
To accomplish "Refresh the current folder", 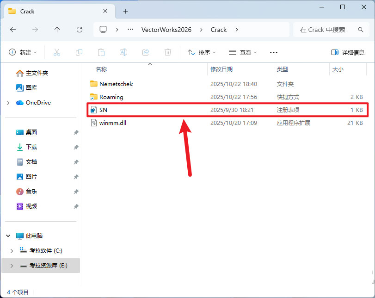I will pyautogui.click(x=80, y=30).
